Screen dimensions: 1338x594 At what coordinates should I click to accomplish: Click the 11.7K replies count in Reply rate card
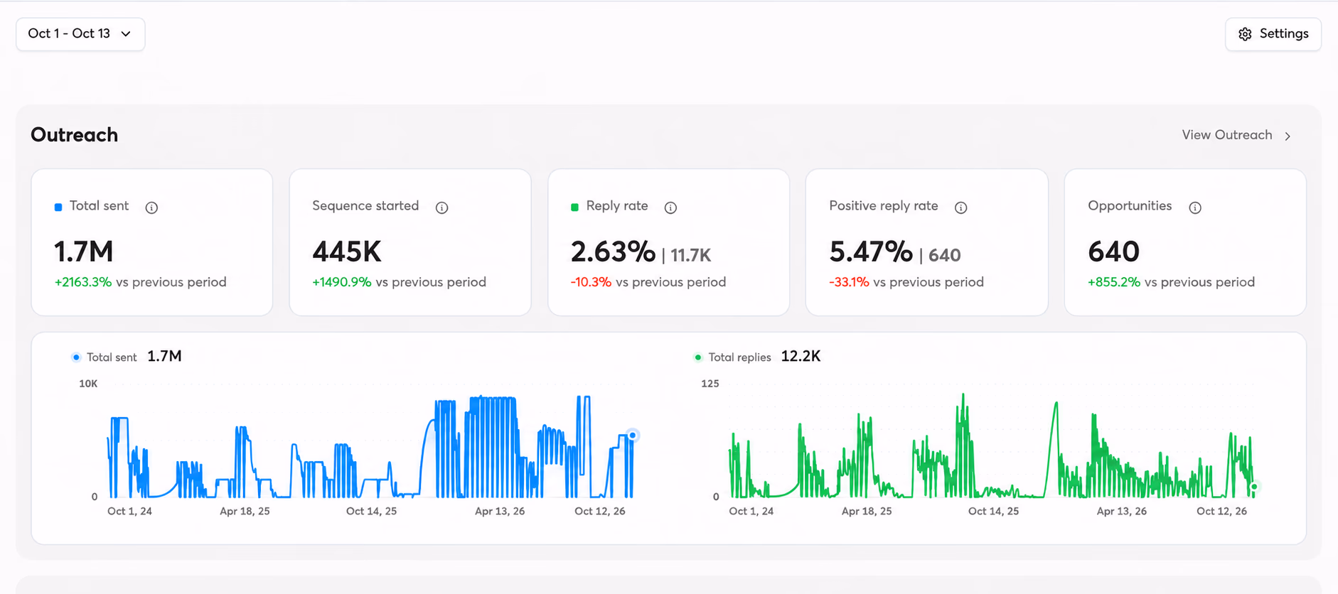(690, 255)
